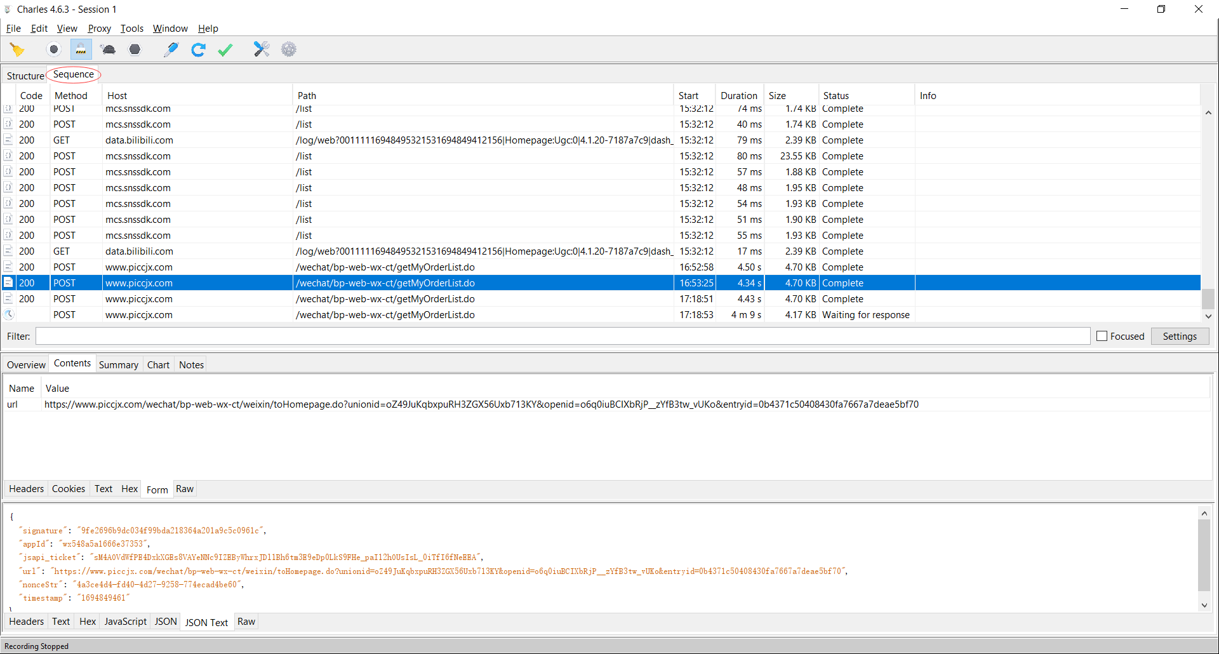Sort by Code column header

[31, 96]
